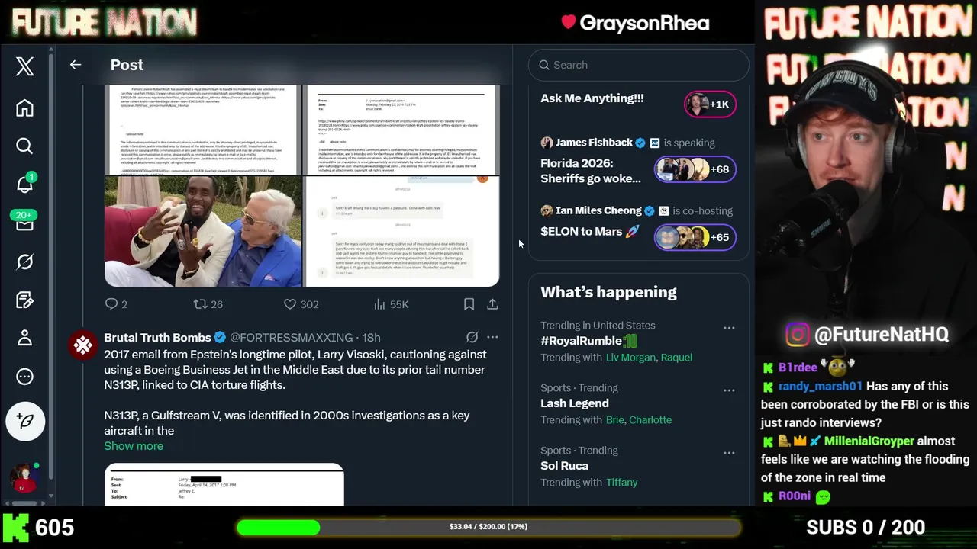Viewport: 977px width, 549px height.
Task: Expand the post with Show more
Action: pyautogui.click(x=134, y=446)
